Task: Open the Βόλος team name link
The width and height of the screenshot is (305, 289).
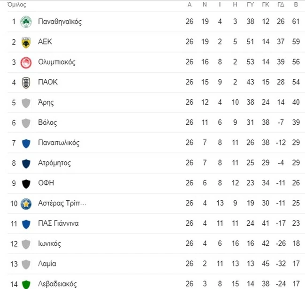Action: (47, 123)
